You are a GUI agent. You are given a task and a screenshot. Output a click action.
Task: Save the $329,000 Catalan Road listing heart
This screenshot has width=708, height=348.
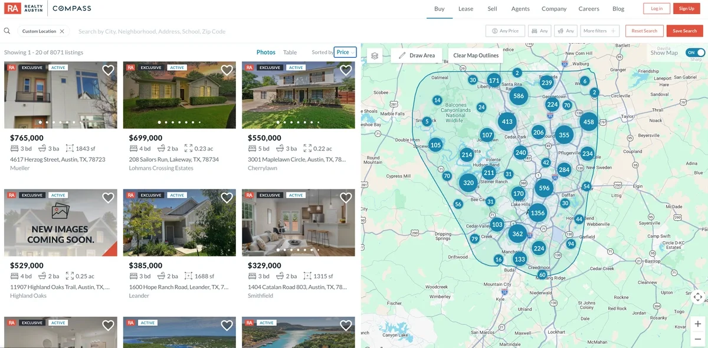[x=346, y=198]
